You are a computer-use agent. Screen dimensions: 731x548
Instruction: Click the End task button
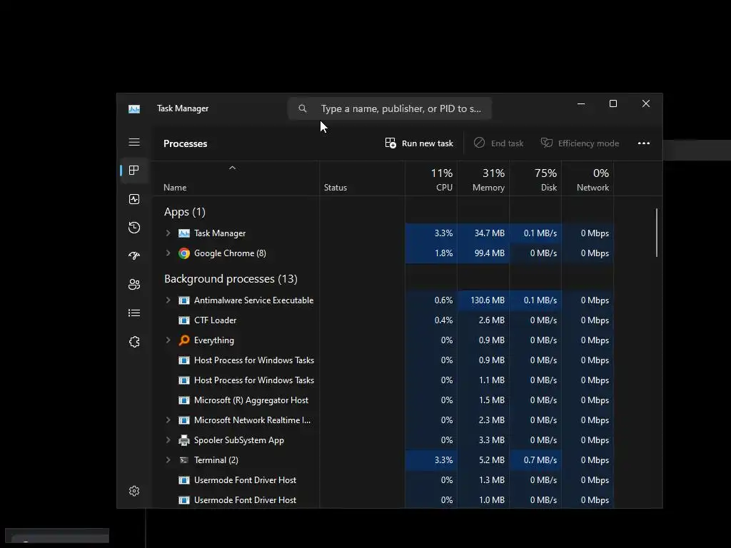[x=498, y=143]
